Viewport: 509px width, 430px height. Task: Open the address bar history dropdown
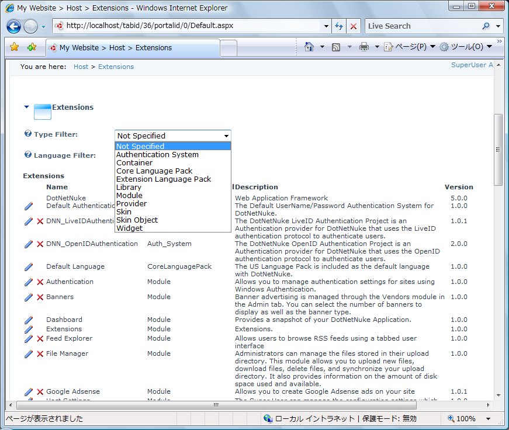326,26
